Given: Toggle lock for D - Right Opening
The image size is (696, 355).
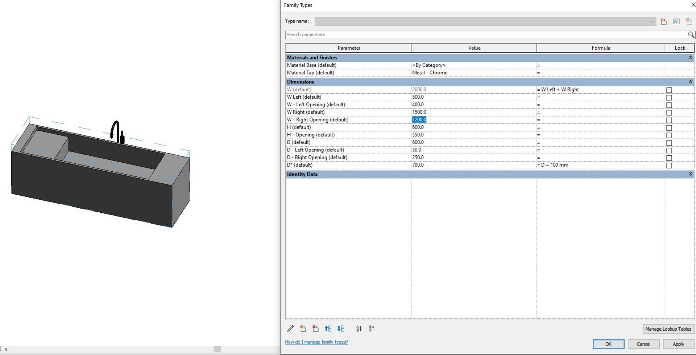Looking at the screenshot, I should coord(669,158).
